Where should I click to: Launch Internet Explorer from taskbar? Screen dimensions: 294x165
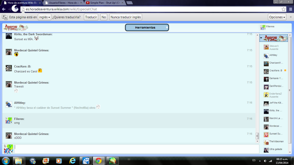[x=73, y=161]
